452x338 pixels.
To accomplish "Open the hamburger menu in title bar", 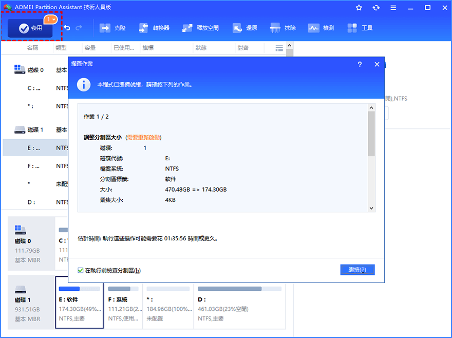I will [x=393, y=8].
